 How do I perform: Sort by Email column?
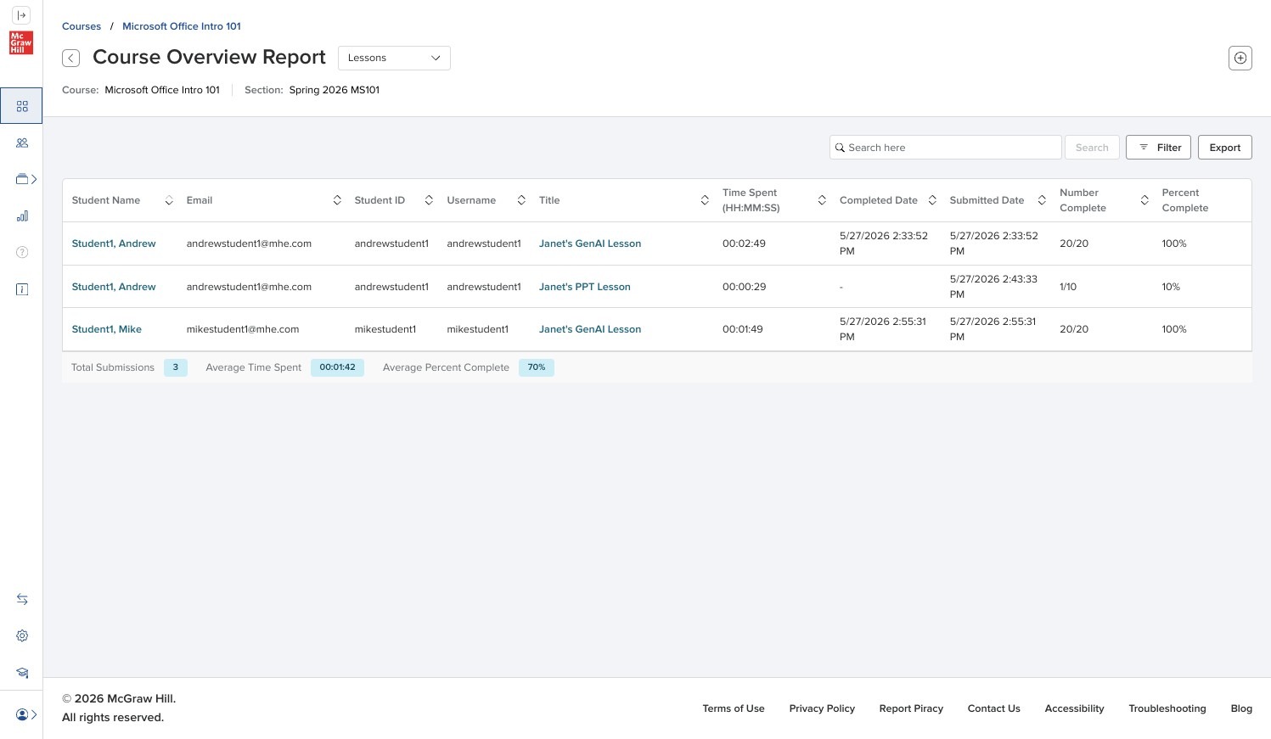coord(337,200)
